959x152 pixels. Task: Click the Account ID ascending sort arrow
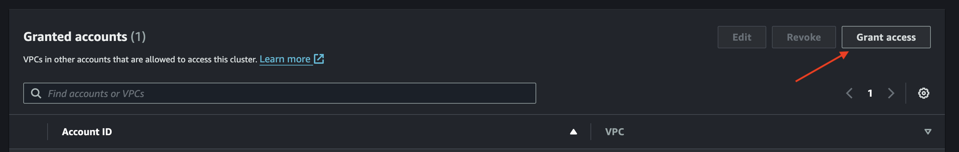[573, 132]
